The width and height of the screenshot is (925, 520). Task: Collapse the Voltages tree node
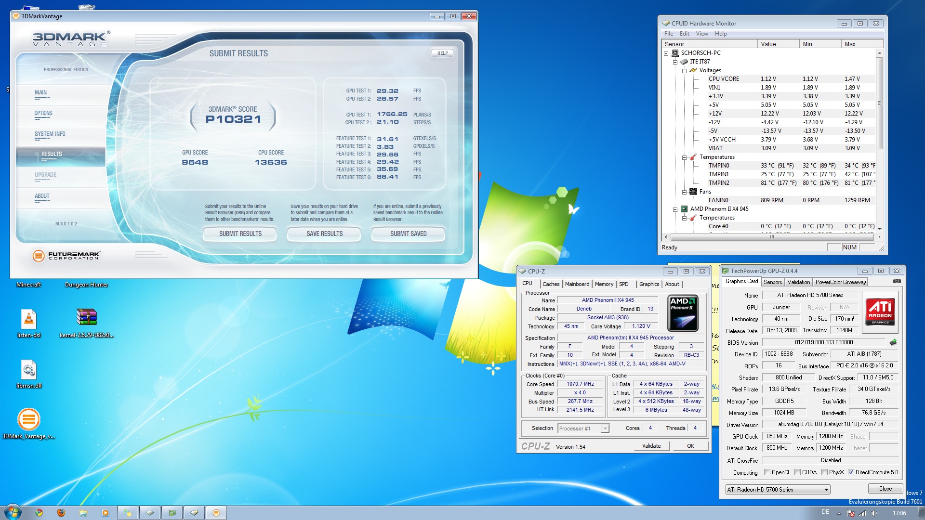coord(684,71)
